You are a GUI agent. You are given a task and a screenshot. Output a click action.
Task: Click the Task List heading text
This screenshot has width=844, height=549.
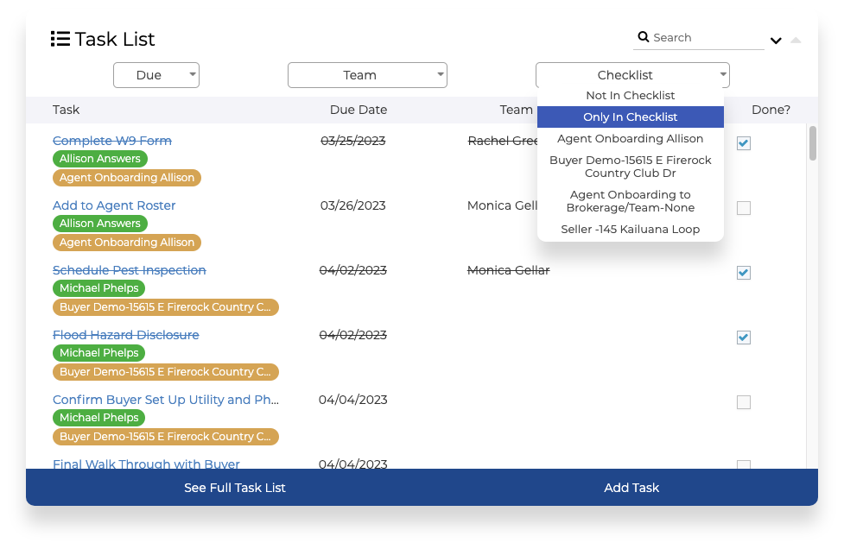[115, 39]
